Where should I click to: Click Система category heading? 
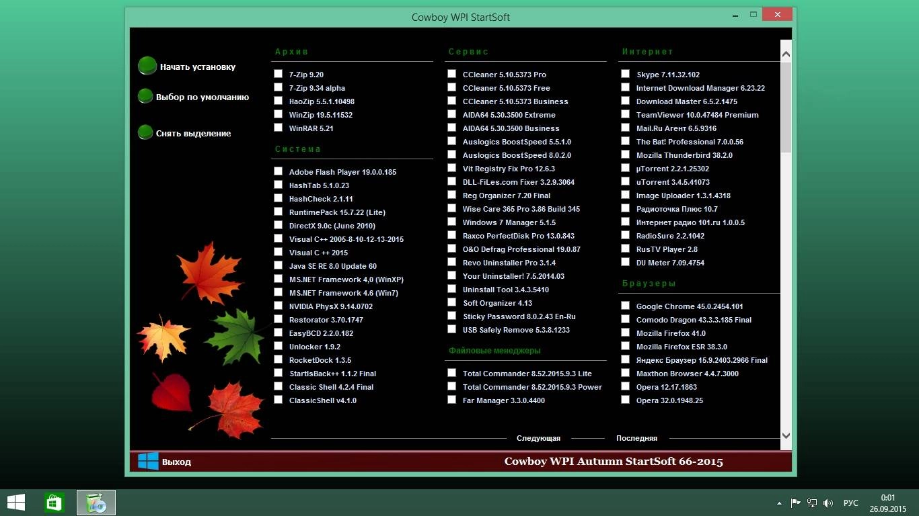coord(297,149)
